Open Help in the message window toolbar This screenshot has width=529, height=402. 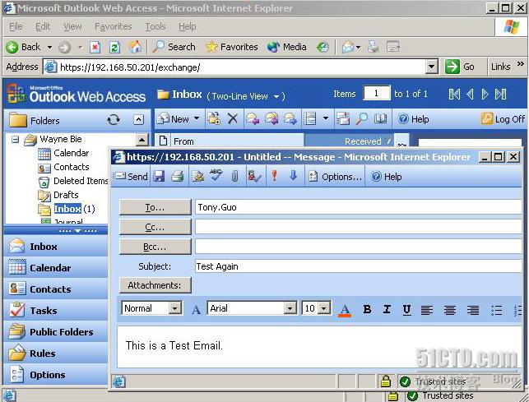[x=387, y=177]
